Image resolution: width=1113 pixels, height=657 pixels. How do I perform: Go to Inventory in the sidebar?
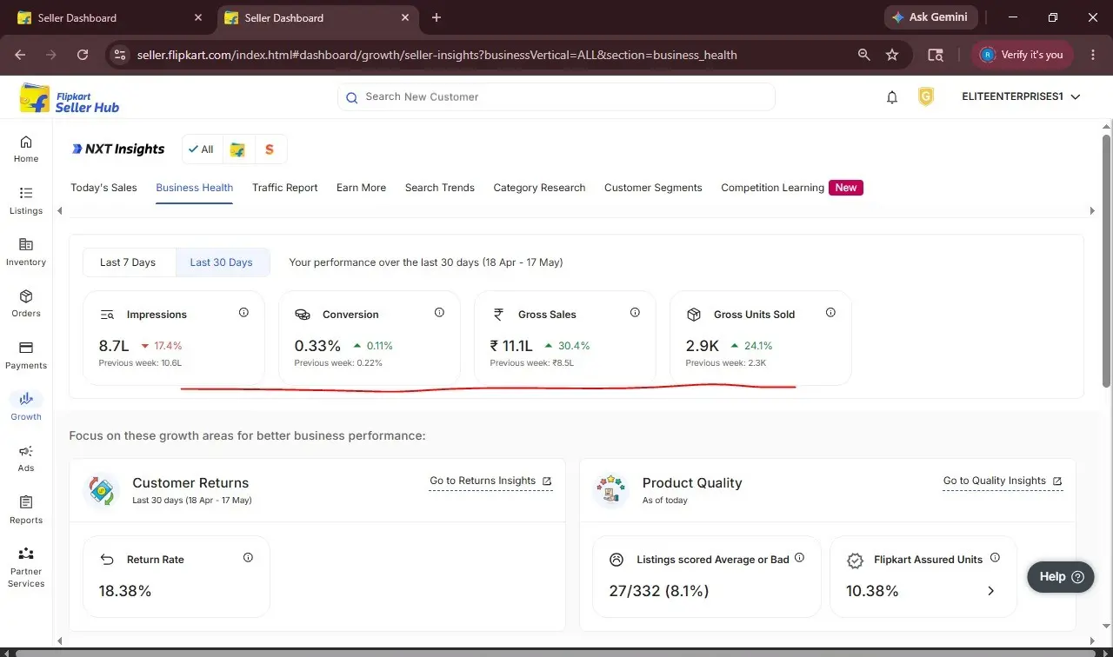(x=26, y=252)
